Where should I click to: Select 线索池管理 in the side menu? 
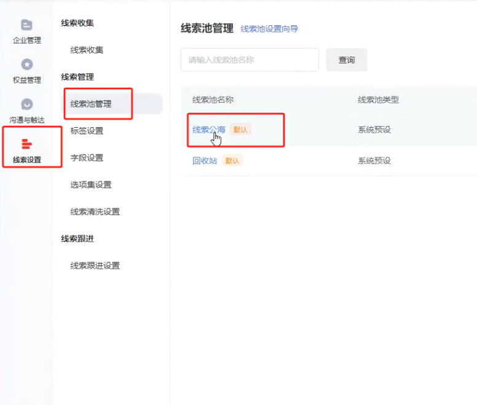tap(91, 104)
